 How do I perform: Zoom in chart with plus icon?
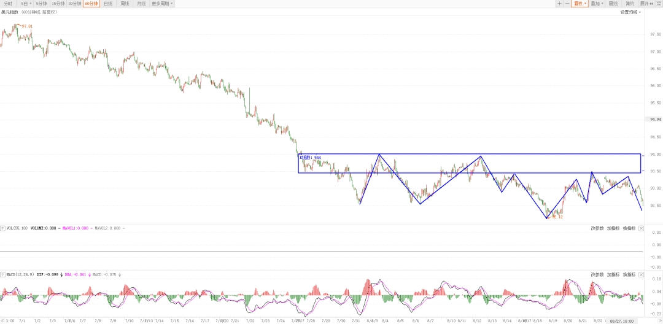coord(559,4)
